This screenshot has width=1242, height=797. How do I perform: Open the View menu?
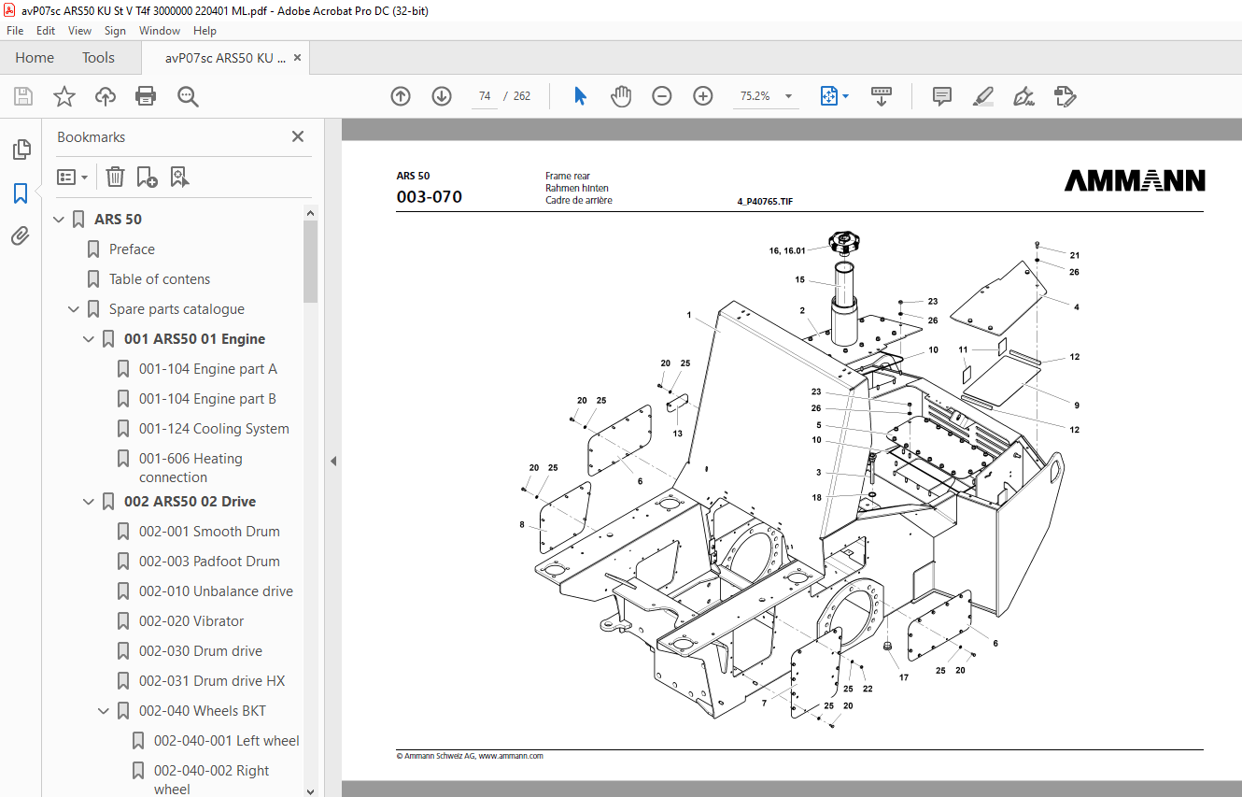click(x=79, y=31)
